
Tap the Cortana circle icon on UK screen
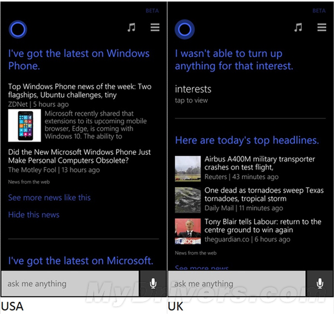[185, 29]
